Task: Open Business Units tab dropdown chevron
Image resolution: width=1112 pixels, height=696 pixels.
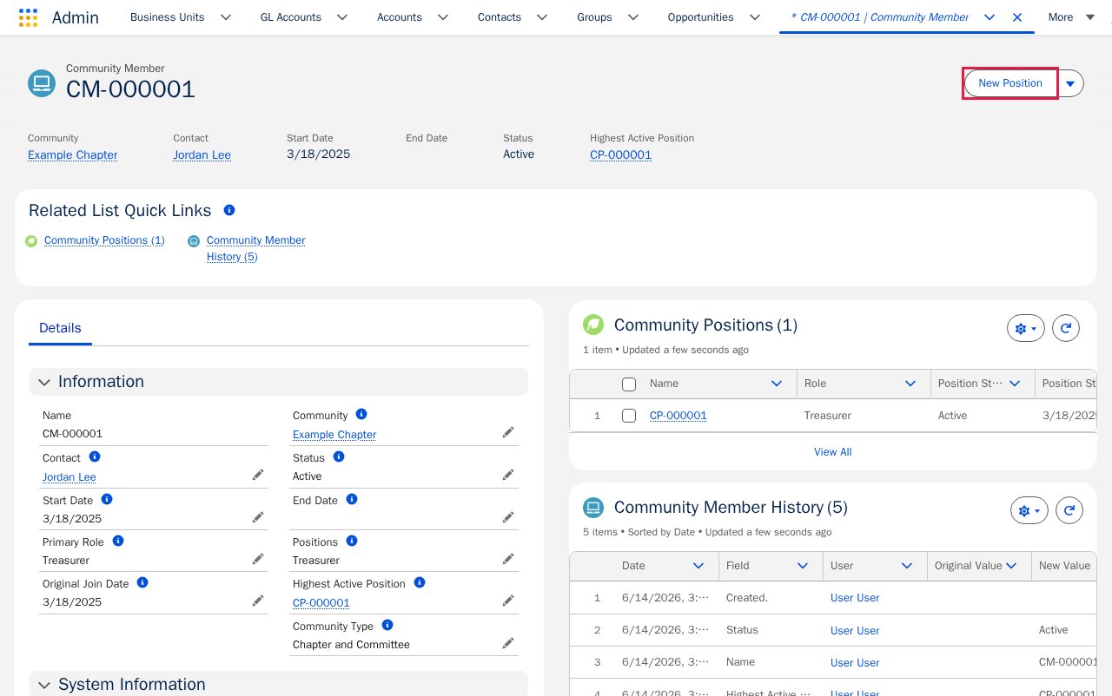Action: tap(226, 17)
